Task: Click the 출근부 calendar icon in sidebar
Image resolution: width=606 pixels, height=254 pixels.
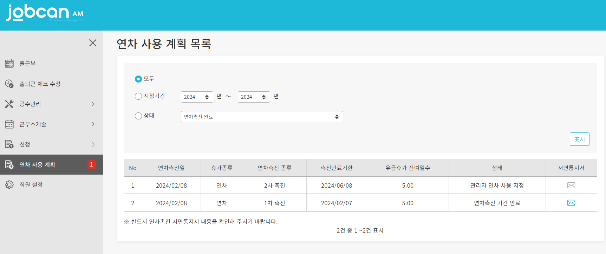Action: [x=9, y=64]
